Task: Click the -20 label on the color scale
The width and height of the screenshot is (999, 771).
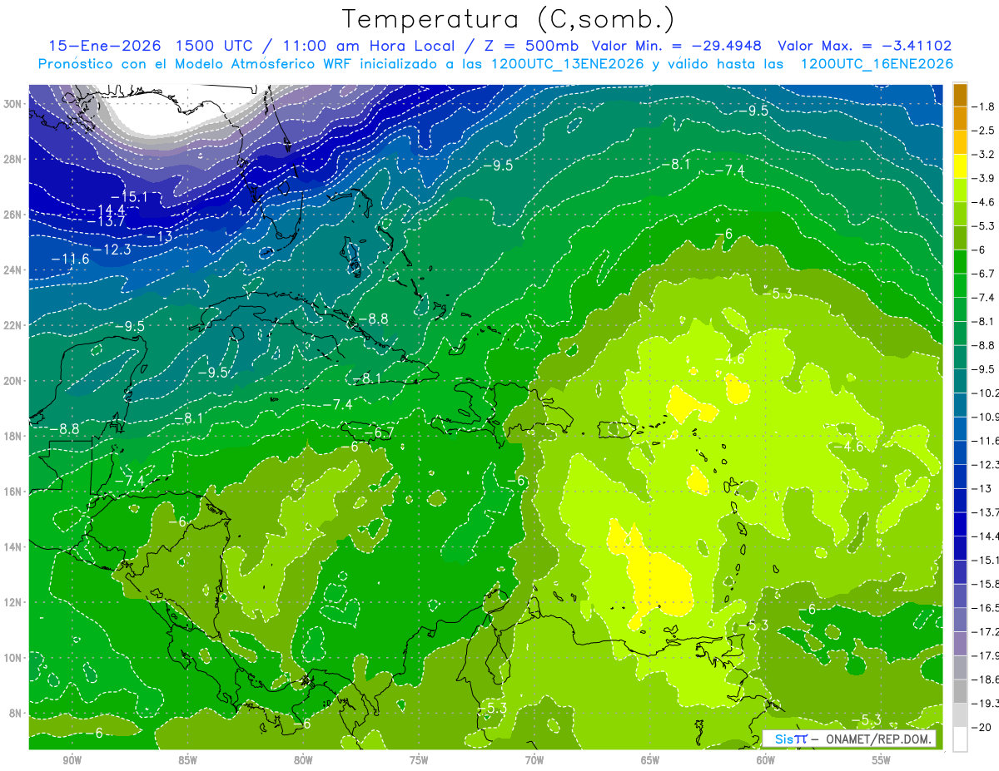Action: [982, 728]
